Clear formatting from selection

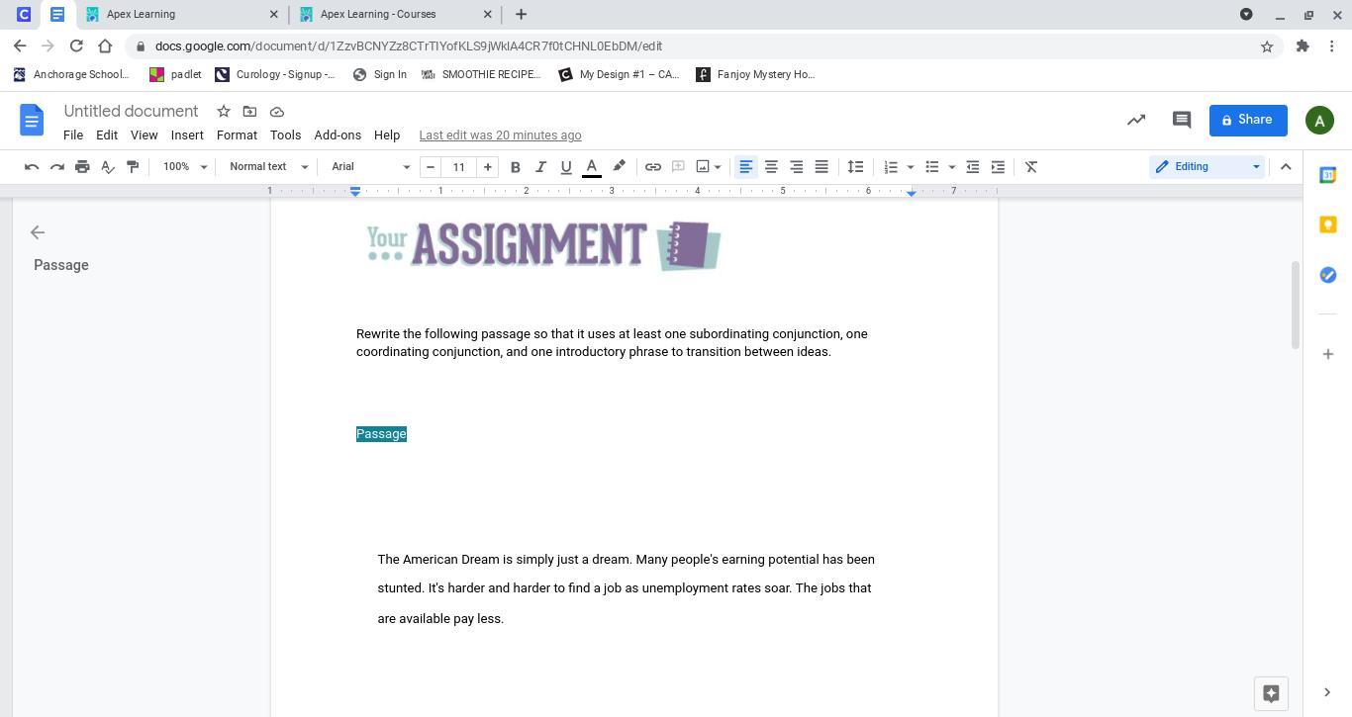(1031, 167)
